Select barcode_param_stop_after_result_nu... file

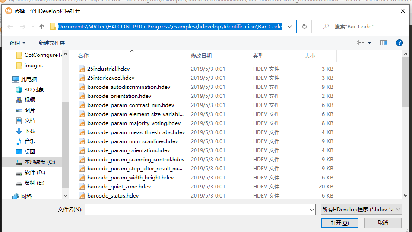[135, 169]
